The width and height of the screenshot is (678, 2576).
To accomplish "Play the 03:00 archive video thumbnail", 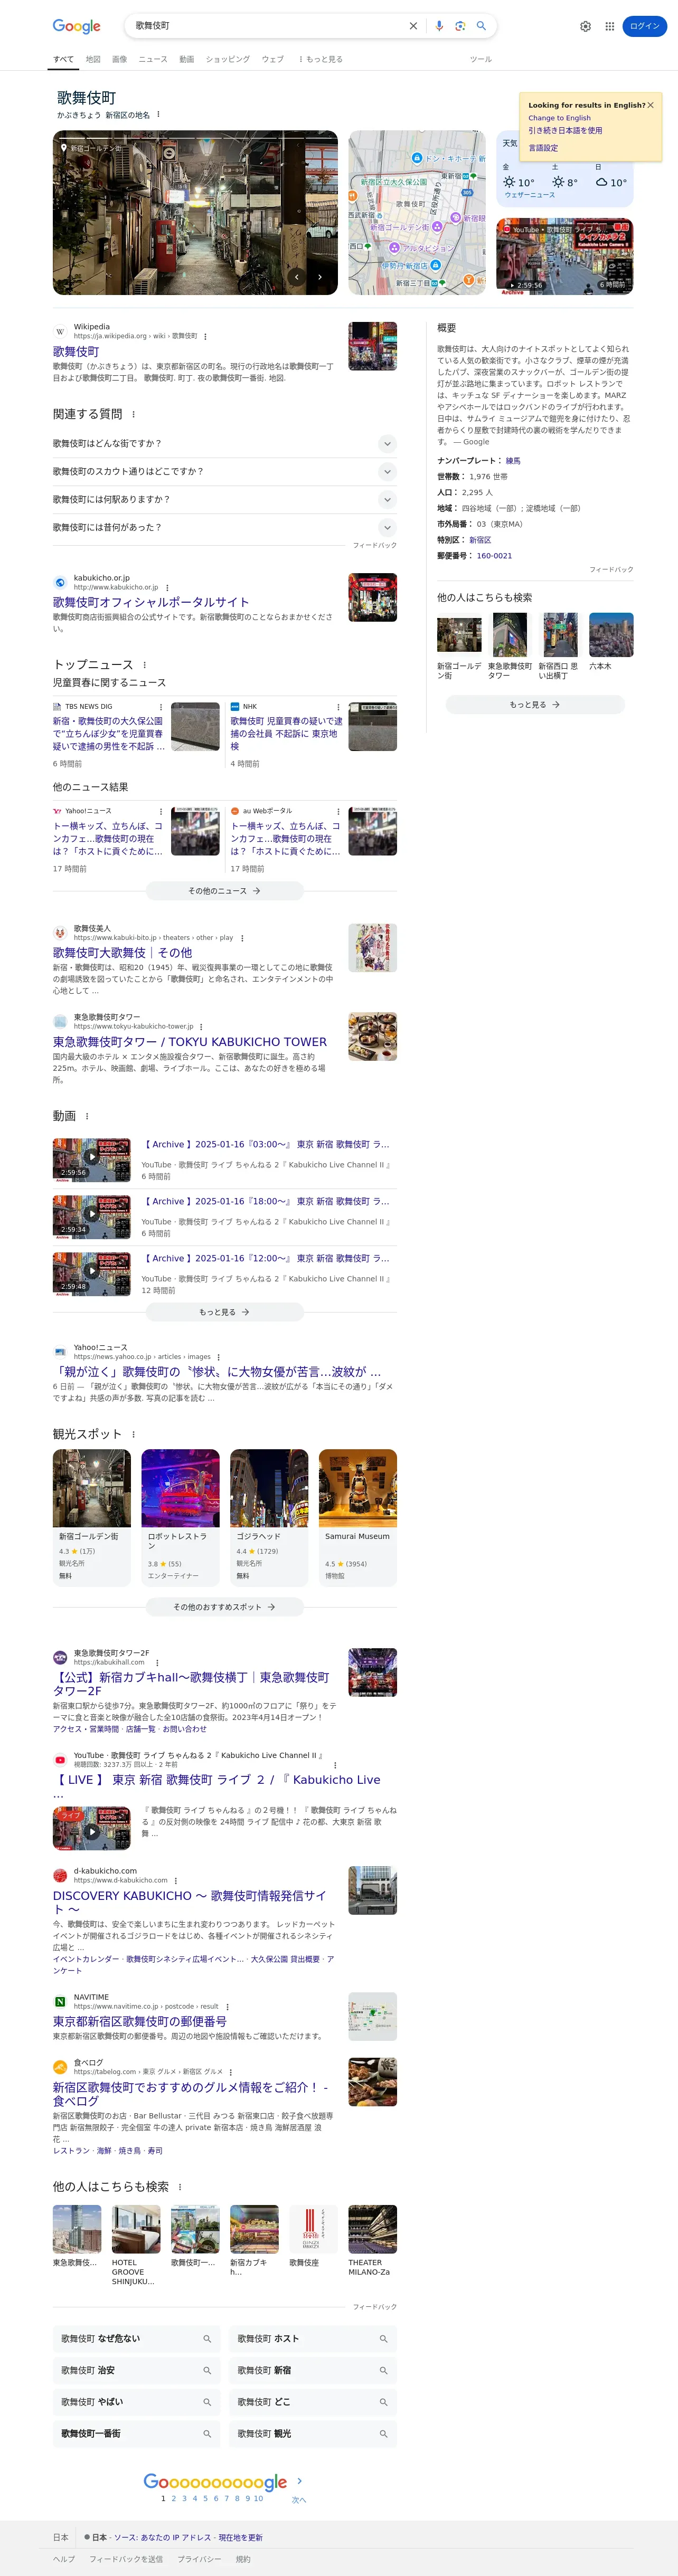I will tap(91, 1160).
